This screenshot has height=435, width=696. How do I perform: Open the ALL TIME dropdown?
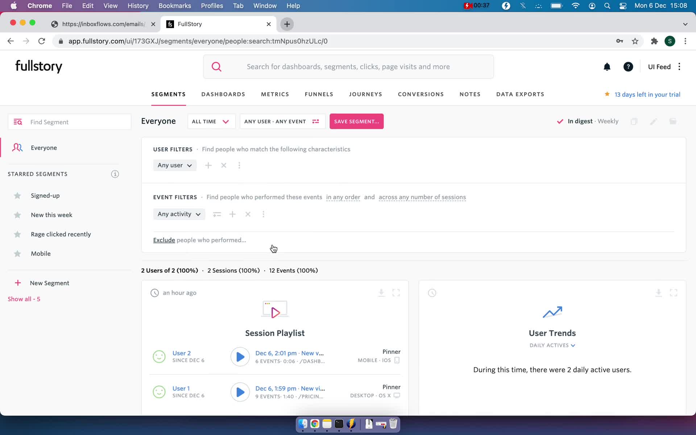click(x=211, y=121)
